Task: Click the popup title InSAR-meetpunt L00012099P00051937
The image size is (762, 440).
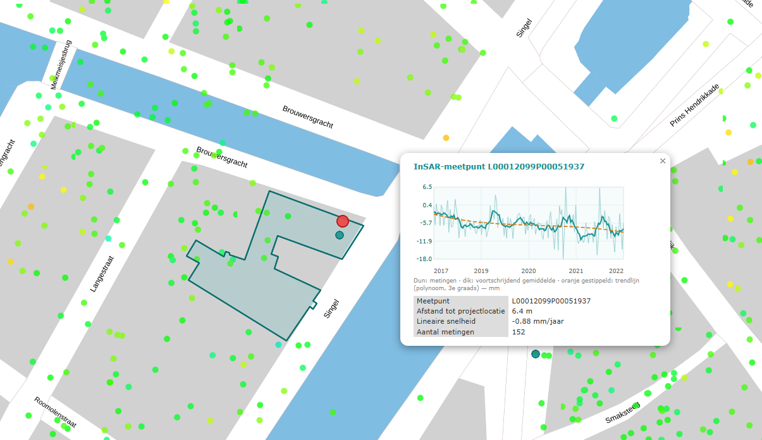Action: (x=499, y=167)
